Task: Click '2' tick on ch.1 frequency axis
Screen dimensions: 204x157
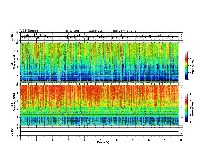Action: coord(18,75)
